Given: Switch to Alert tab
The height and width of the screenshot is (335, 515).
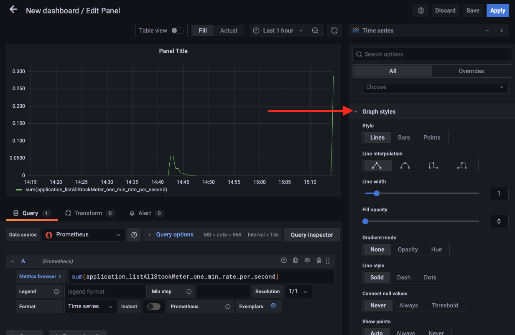Looking at the screenshot, I should 146,213.
